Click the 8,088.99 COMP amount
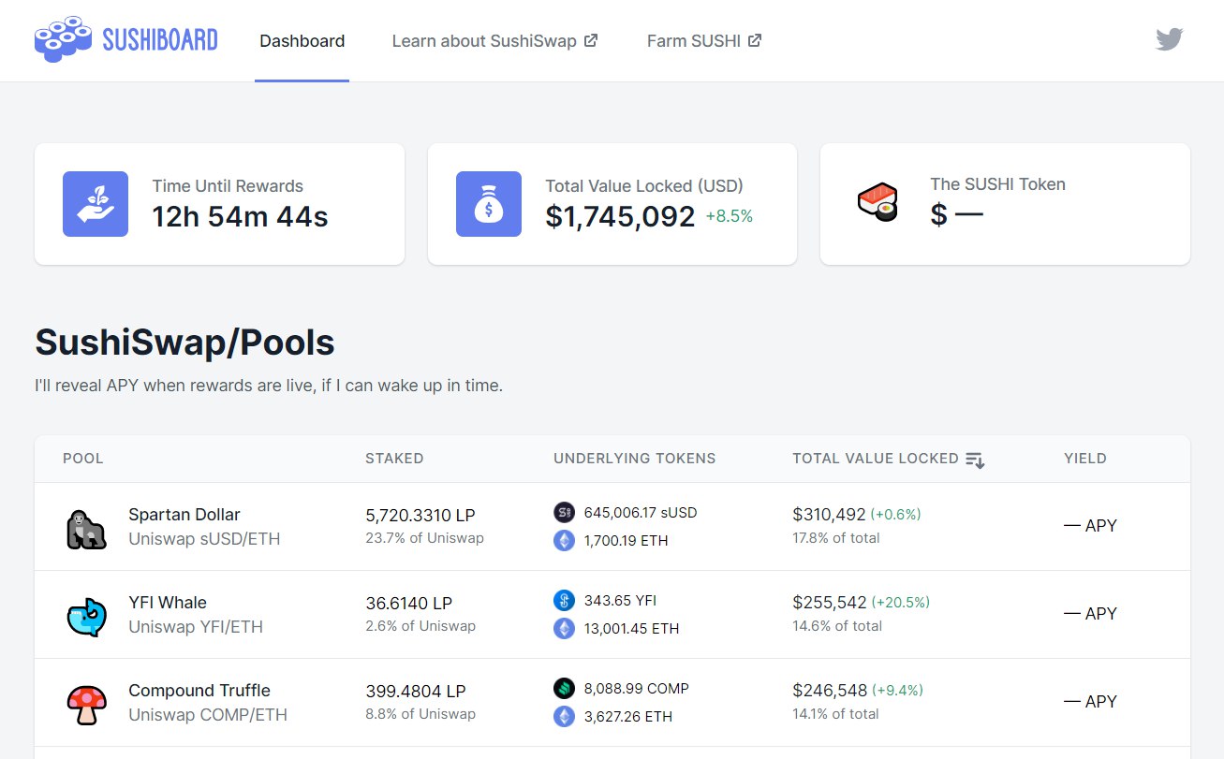This screenshot has width=1224, height=759. click(x=636, y=689)
